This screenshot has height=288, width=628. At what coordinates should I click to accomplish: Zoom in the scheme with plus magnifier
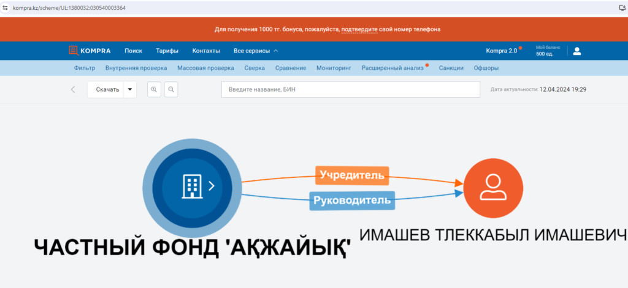tap(154, 89)
